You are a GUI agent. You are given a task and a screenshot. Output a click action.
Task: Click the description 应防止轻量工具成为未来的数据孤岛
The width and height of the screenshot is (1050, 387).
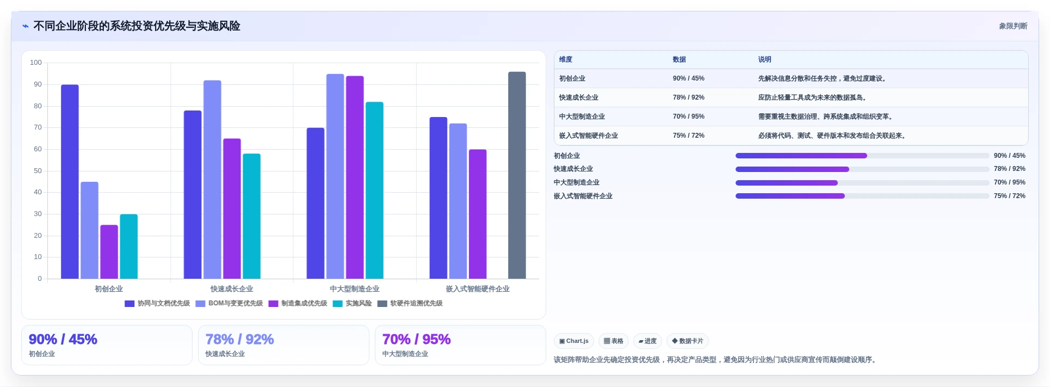[813, 97]
